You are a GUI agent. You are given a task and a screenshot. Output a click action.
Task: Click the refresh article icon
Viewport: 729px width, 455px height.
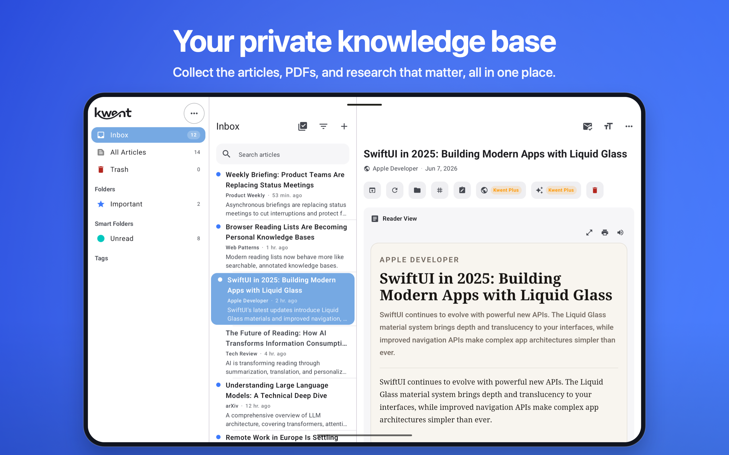pyautogui.click(x=395, y=190)
